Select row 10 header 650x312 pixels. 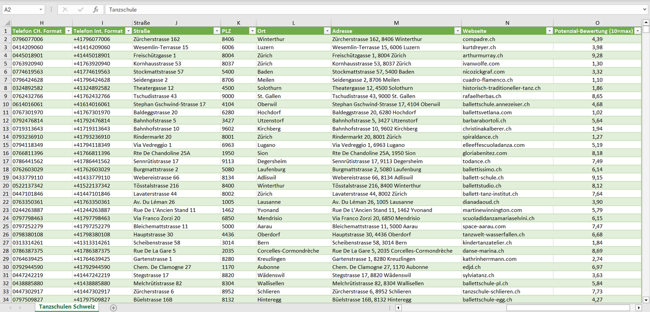click(6, 104)
